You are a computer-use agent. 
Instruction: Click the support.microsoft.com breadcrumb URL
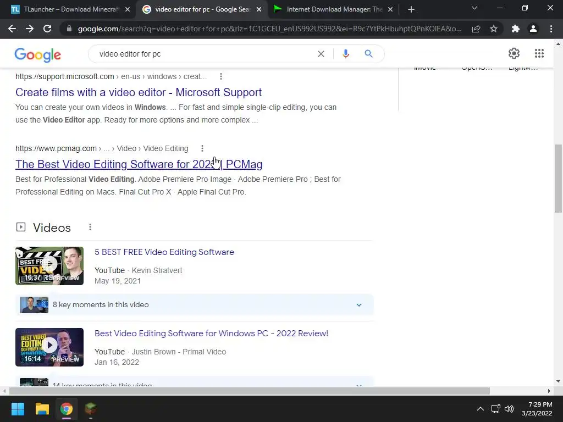coord(111,76)
